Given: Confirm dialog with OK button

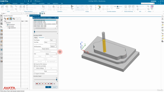Looking at the screenshot, I should click(x=48, y=87).
